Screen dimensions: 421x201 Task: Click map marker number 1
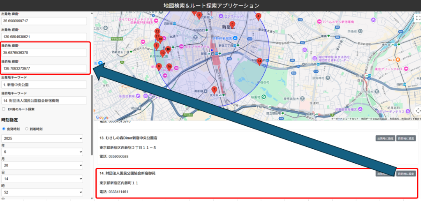tap(156, 46)
